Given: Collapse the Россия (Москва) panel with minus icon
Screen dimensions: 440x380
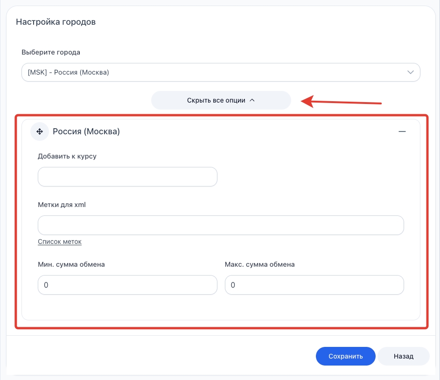Looking at the screenshot, I should [x=402, y=131].
